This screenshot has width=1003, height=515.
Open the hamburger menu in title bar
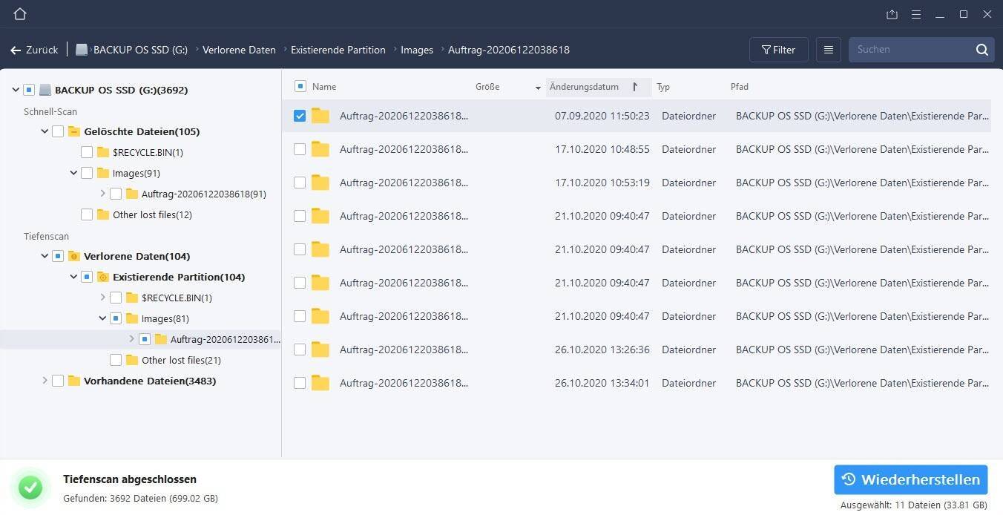[916, 14]
